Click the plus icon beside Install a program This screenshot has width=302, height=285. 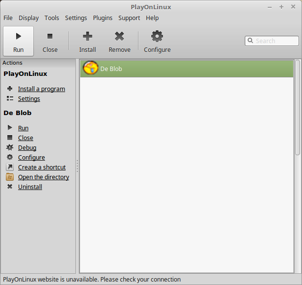(10, 89)
